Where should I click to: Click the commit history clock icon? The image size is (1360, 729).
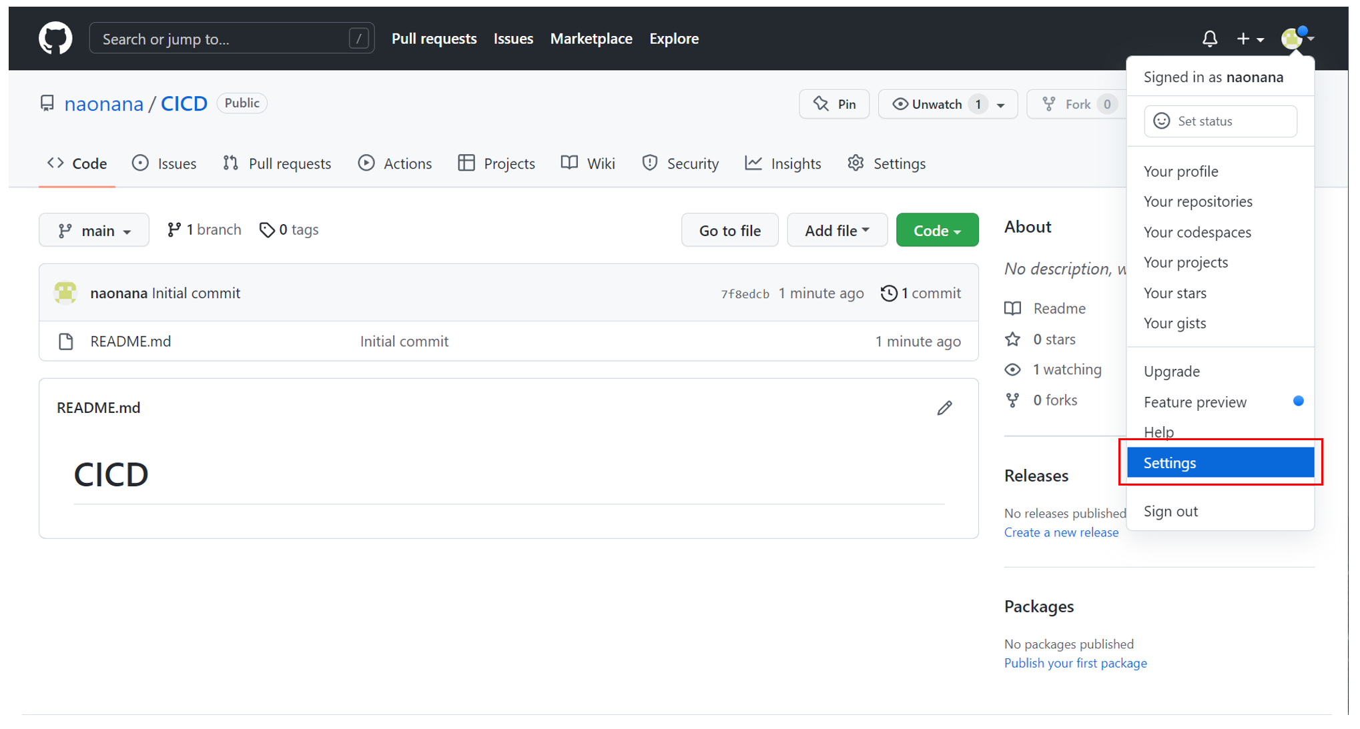pyautogui.click(x=888, y=293)
